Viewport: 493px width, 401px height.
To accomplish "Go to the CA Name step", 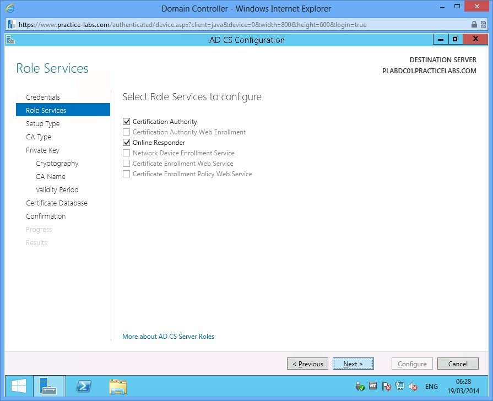I will click(x=50, y=176).
